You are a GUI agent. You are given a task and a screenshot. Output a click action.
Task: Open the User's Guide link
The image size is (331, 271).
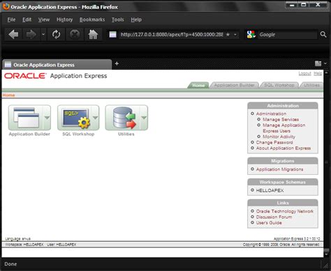click(x=269, y=223)
